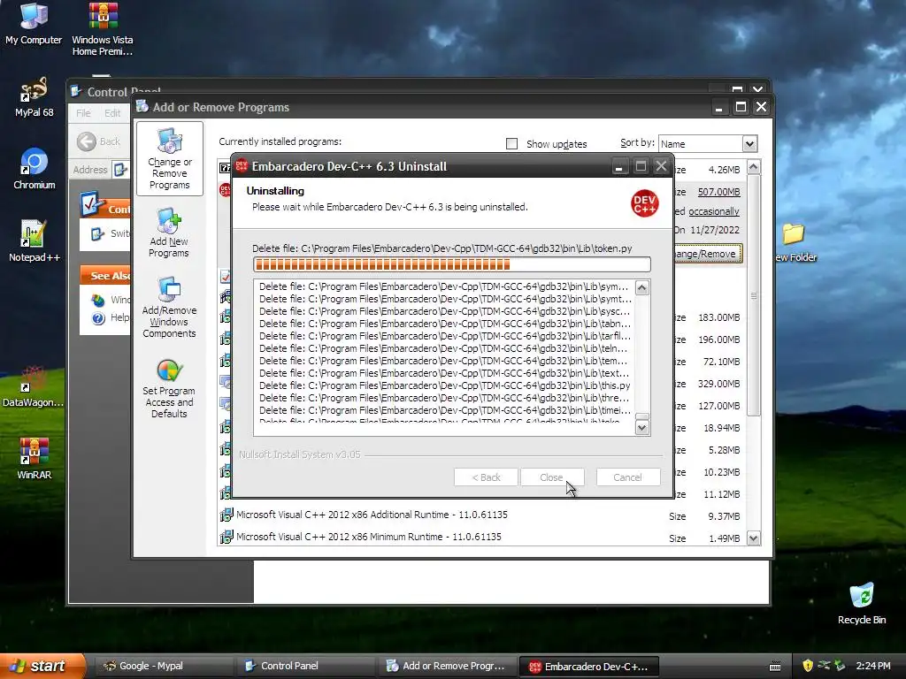
Task: Click the Dev C++ logo in uninstaller
Action: click(644, 203)
